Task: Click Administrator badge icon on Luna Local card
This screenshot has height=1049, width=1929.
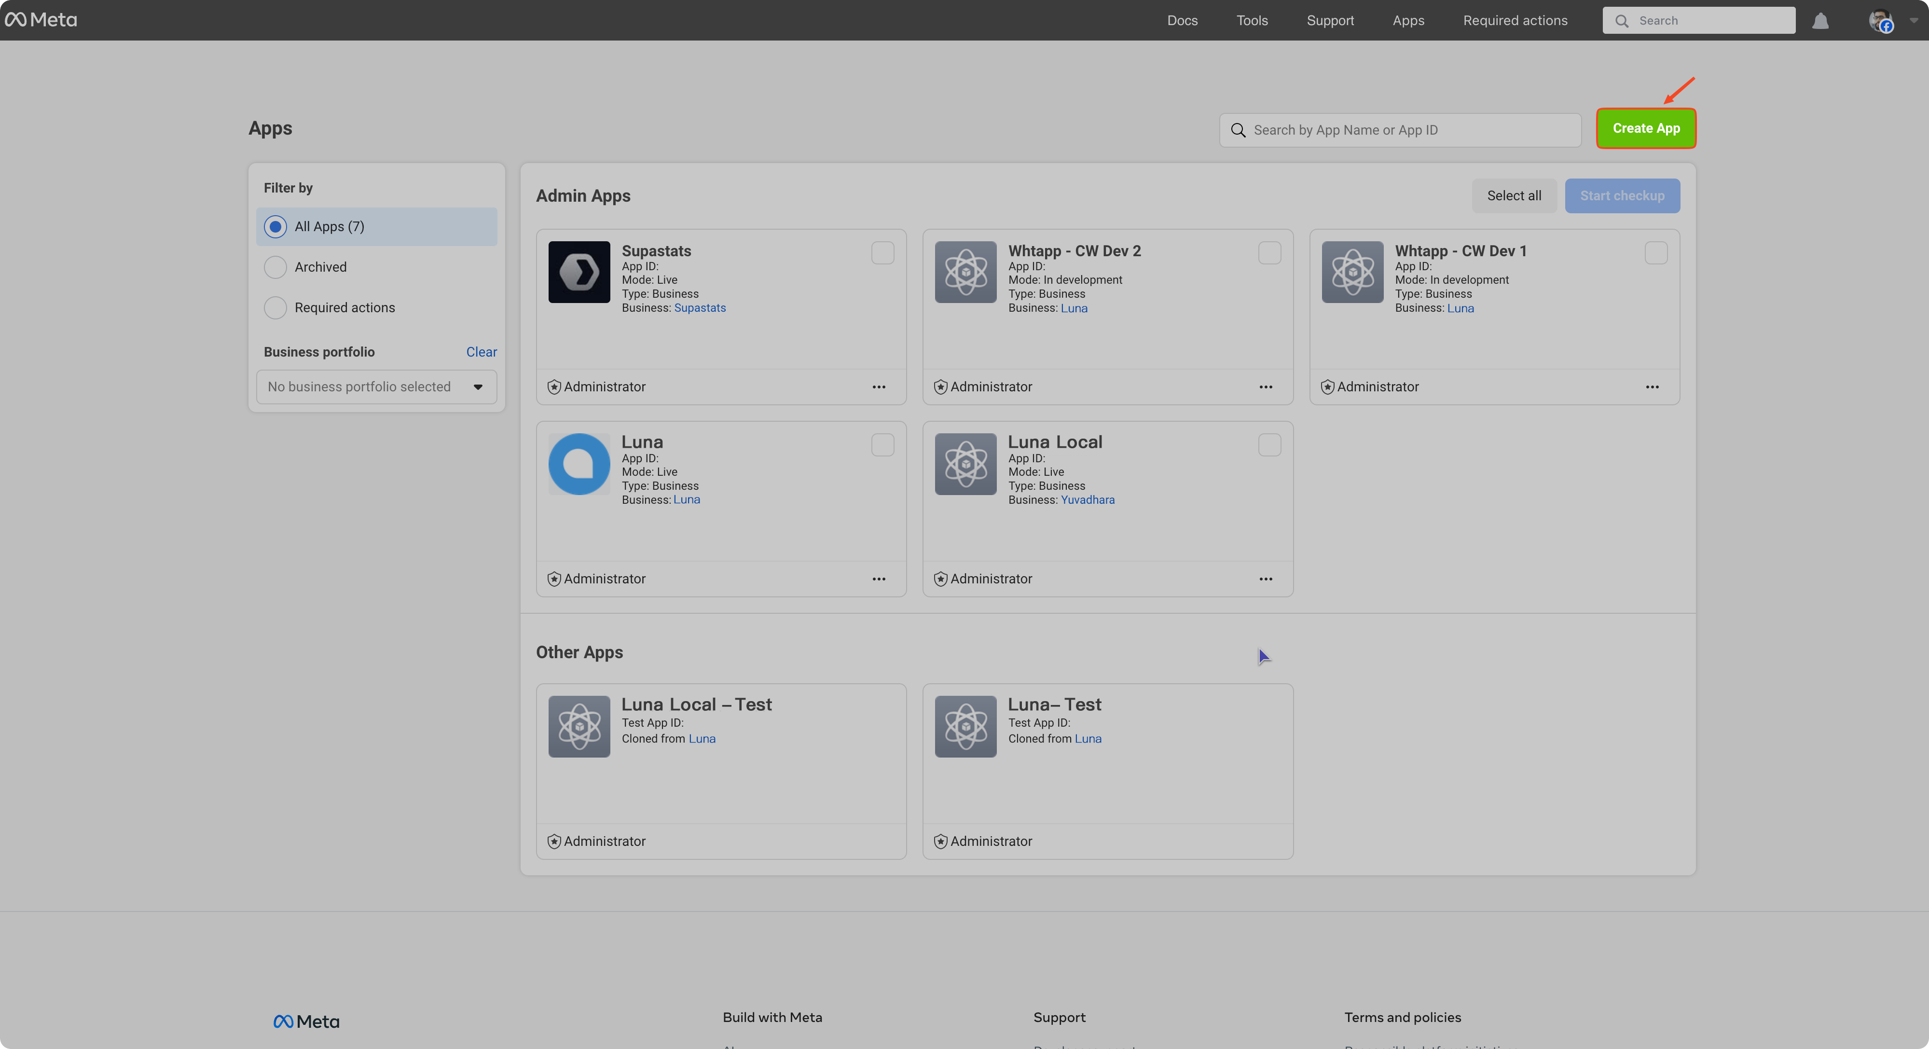Action: 940,579
